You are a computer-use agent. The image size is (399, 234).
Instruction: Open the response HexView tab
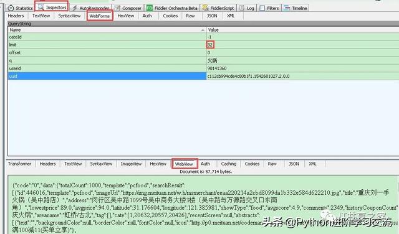point(158,164)
